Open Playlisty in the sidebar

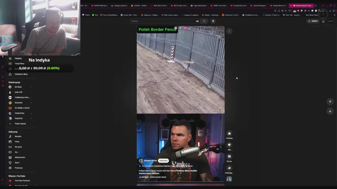18,59
